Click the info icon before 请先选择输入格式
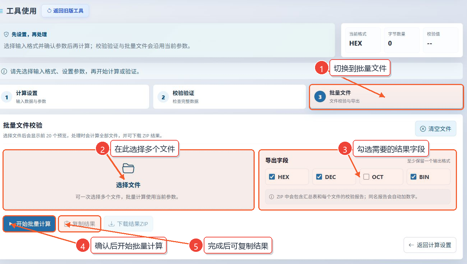467x264 pixels. point(4,71)
